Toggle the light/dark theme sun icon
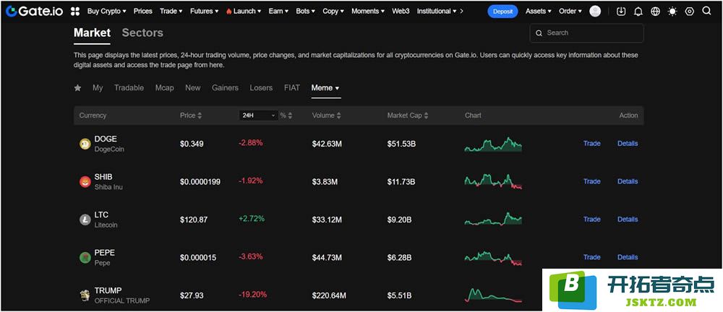Screen dimensions: 723x312 click(x=672, y=11)
